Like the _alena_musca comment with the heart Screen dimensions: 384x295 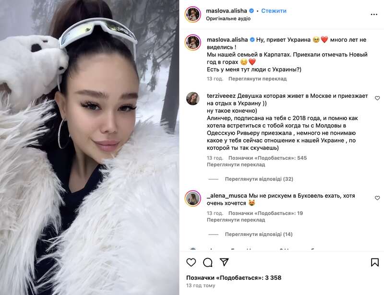377,198
